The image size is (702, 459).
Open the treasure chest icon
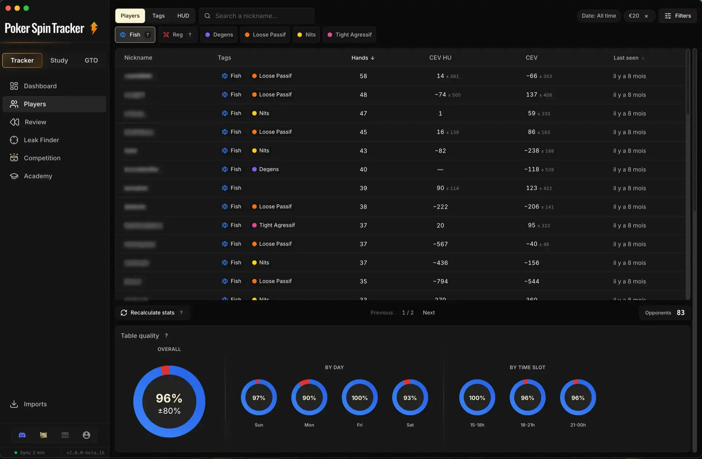click(x=65, y=435)
